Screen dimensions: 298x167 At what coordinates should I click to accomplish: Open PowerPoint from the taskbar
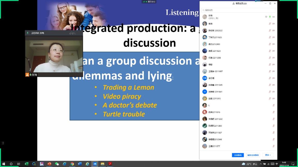click(49, 164)
